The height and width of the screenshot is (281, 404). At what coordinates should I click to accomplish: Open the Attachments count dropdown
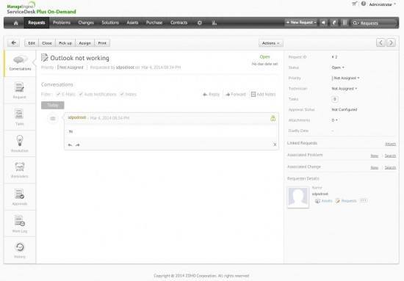coord(334,120)
